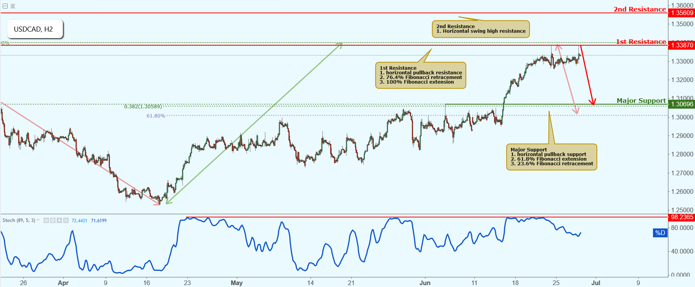Click the grey flag icon beside the collapse box
This screenshot has height=287, width=695.
point(13,6)
